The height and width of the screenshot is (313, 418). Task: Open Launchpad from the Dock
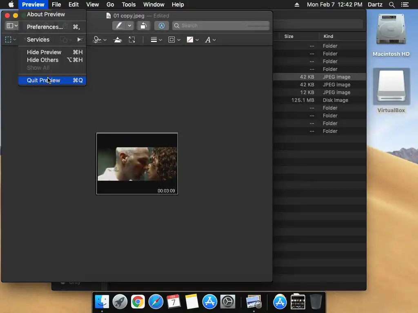pyautogui.click(x=120, y=302)
